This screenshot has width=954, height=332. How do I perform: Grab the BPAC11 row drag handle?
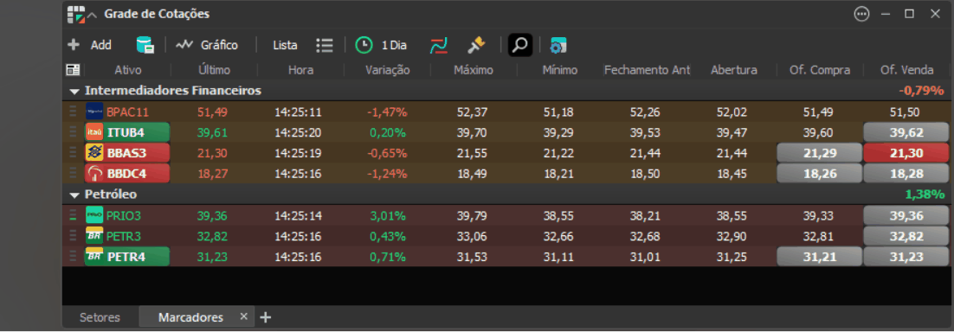[x=73, y=112]
